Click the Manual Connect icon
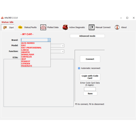 click(92, 27)
